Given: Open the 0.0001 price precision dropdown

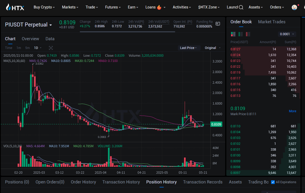Looking at the screenshot, I should (287, 34).
